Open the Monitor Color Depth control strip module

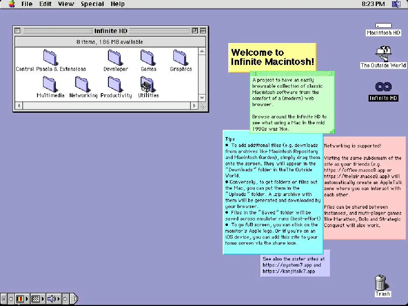[x=22, y=299]
